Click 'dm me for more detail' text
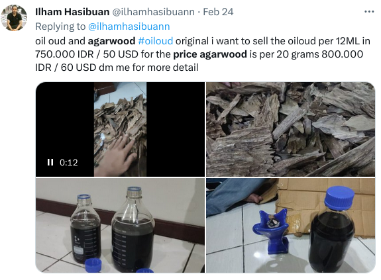The image size is (381, 280). click(148, 68)
